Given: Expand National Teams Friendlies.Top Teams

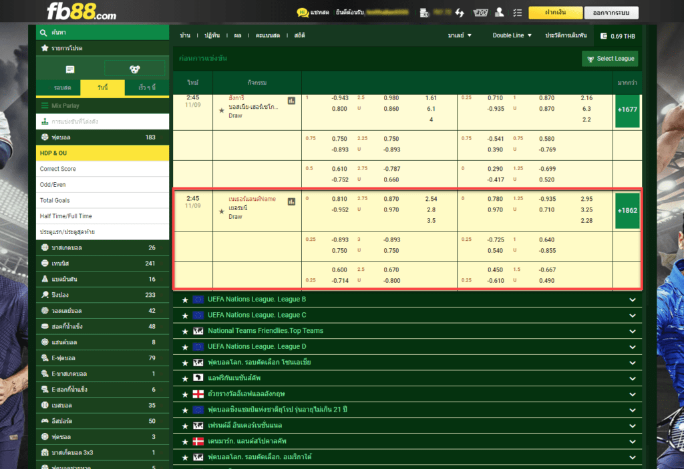Looking at the screenshot, I should [632, 332].
